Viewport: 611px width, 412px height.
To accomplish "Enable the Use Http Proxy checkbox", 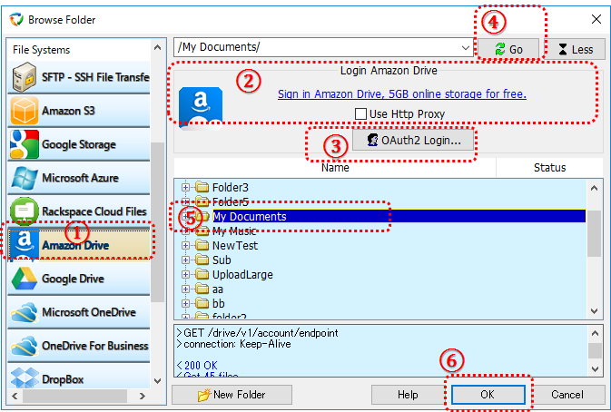I will (360, 114).
